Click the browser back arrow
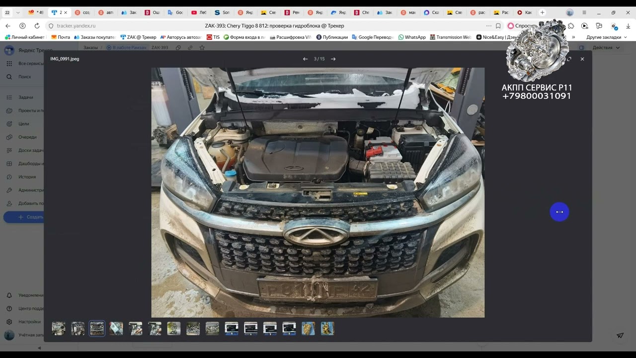636x358 pixels. coord(7,26)
